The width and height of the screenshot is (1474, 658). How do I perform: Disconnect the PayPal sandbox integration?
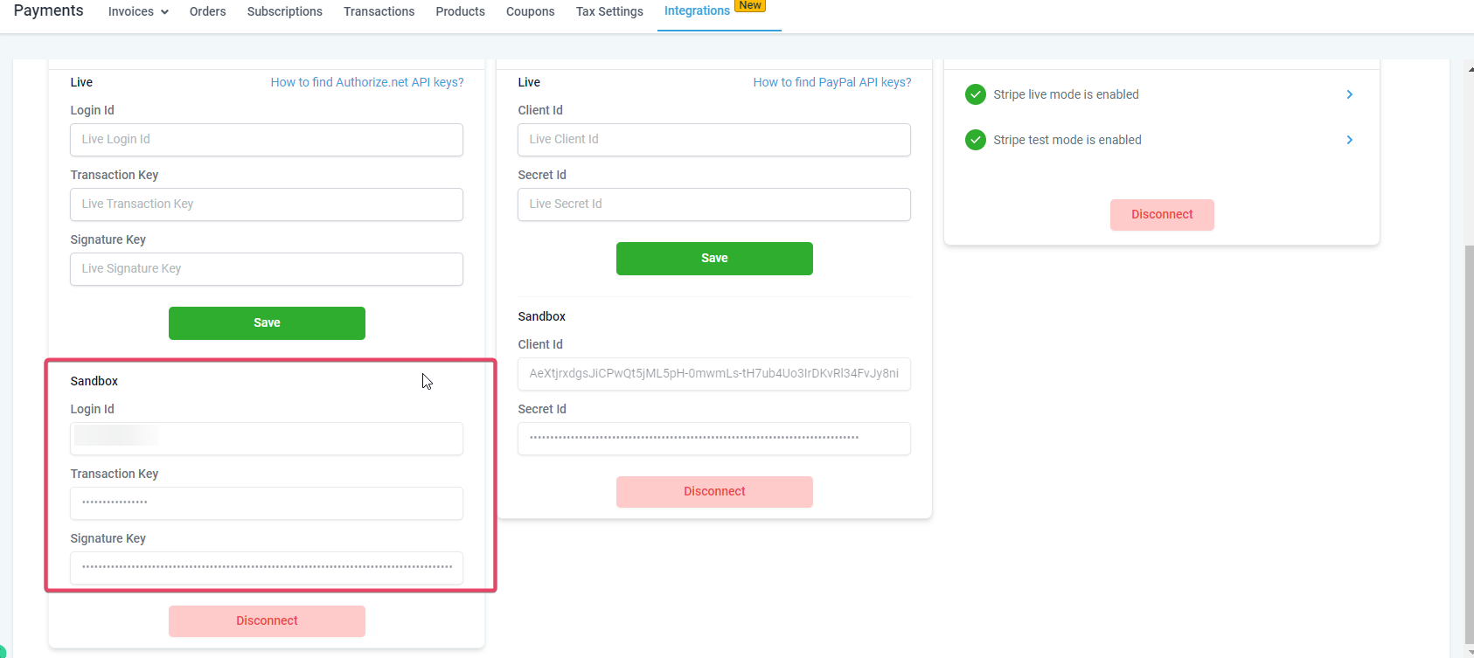714,492
